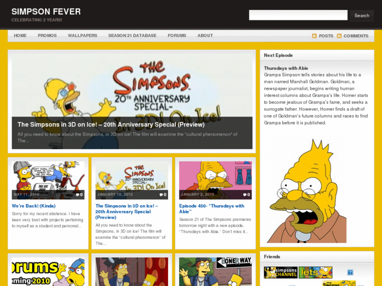Click the January 2, 2010 date label

pos(198,195)
